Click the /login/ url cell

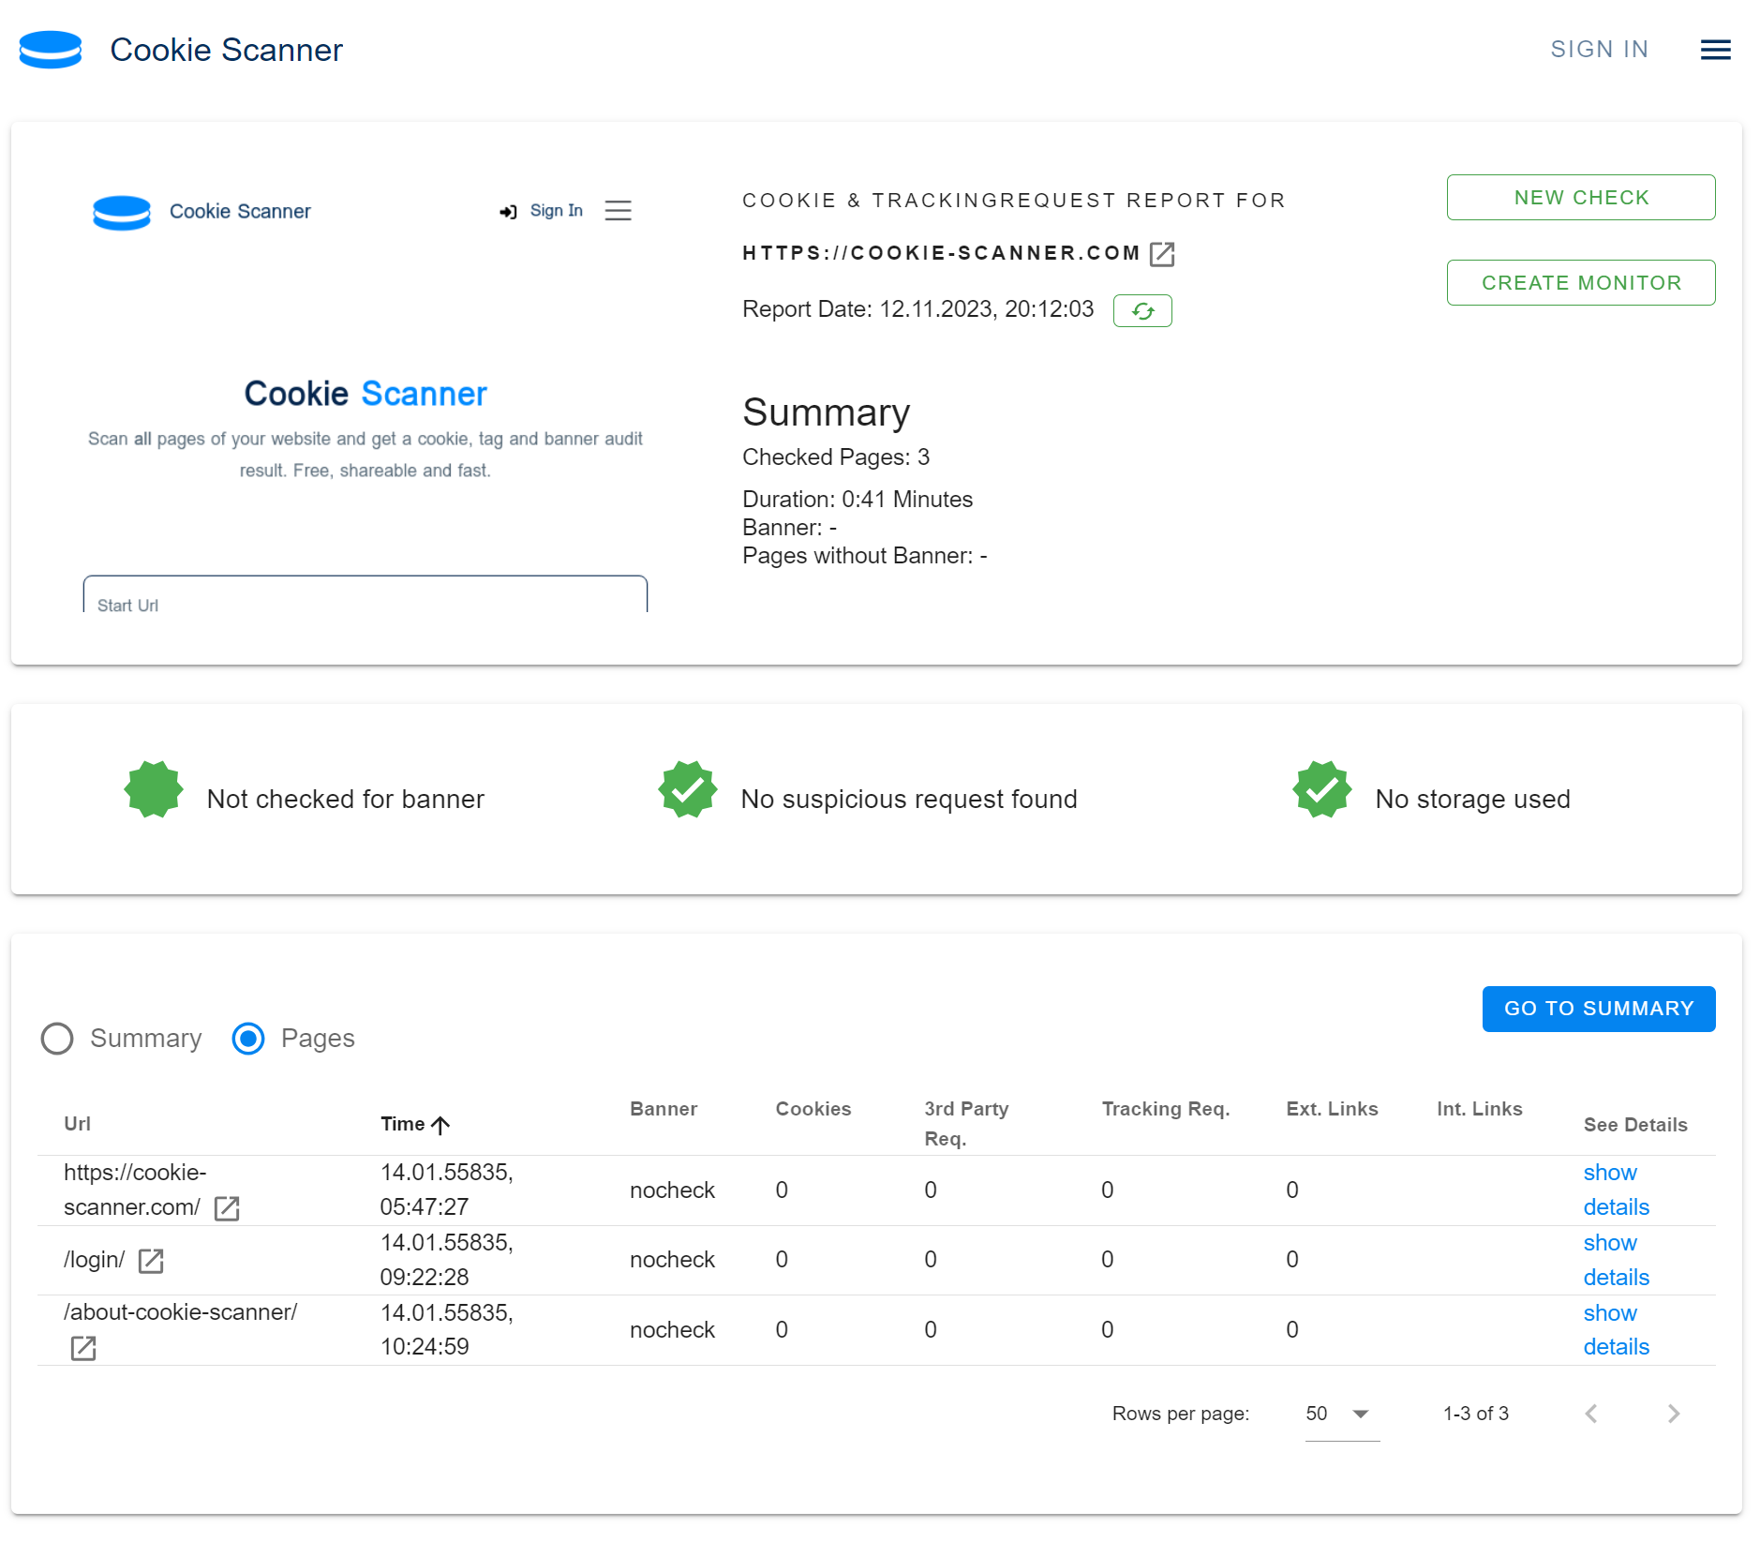[x=94, y=1260]
